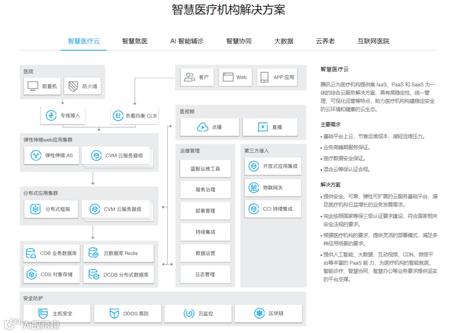This screenshot has width=459, height=333.
Task: Click the COS 对象存储 icon
Action: [31, 274]
